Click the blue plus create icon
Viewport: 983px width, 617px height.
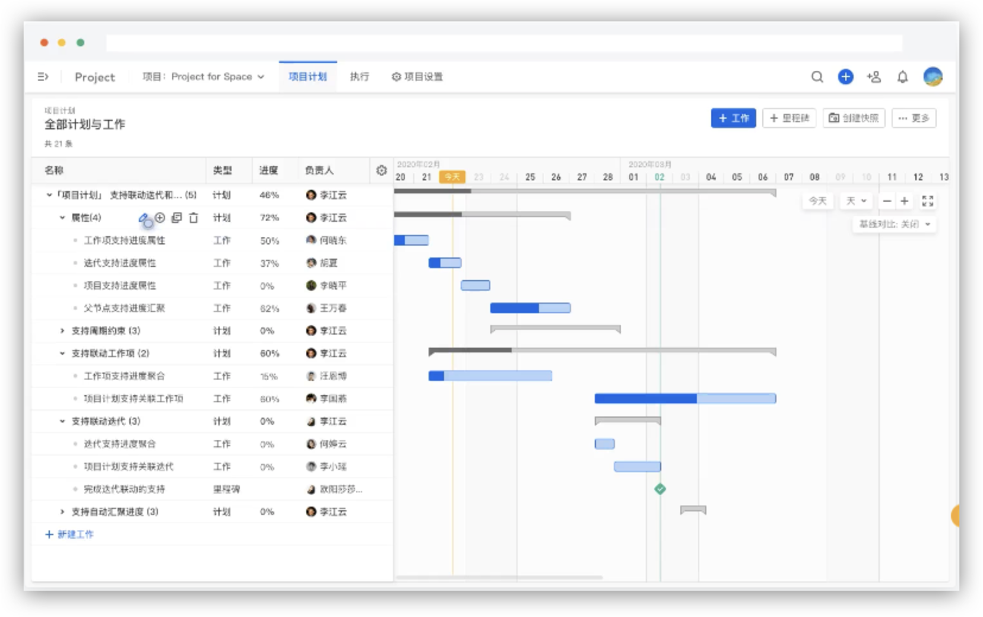click(845, 77)
